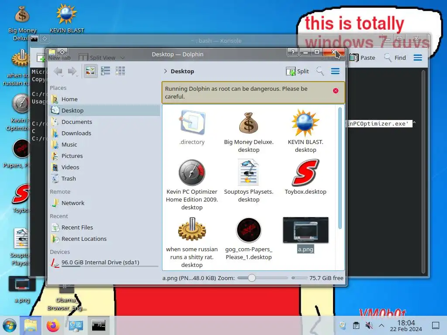Click the Desktop breadcrumb location
Image resolution: width=447 pixels, height=335 pixels.
182,71
